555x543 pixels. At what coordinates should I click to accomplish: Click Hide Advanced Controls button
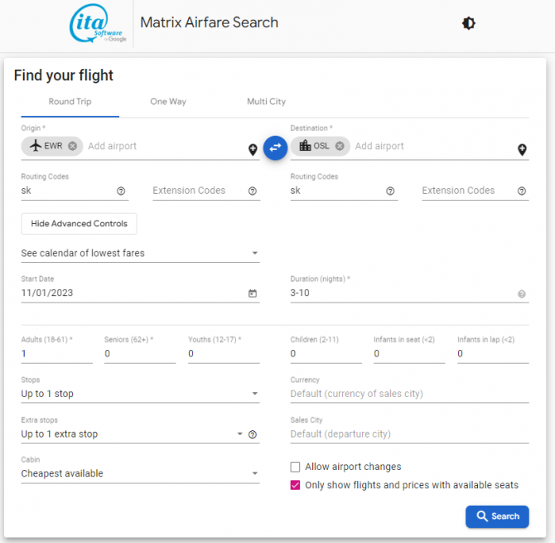coord(79,224)
